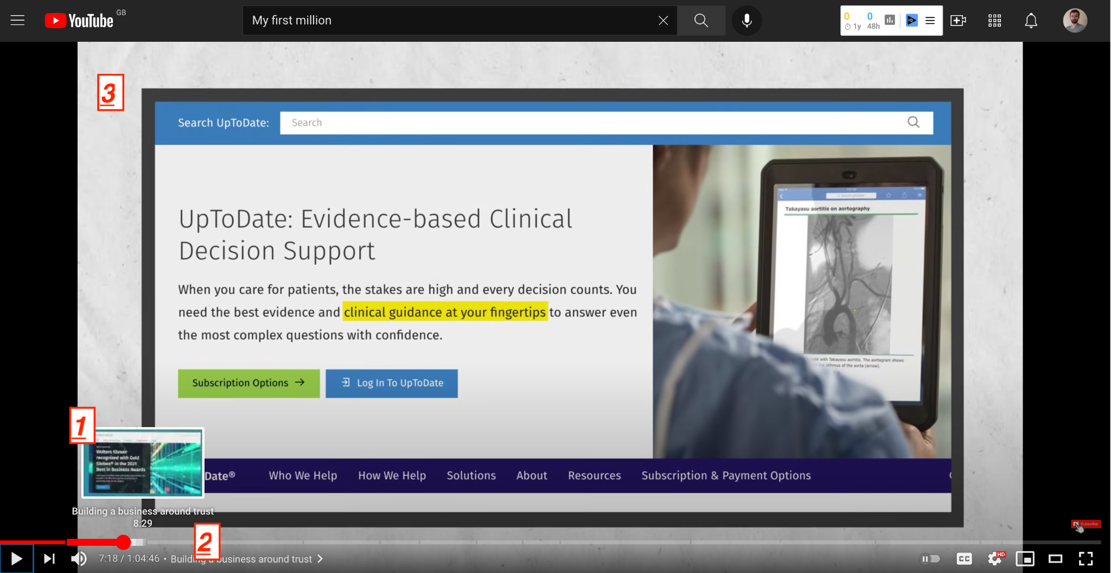Turn on subtitles with the CC button
Viewport: 1111px width, 573px height.
(964, 558)
